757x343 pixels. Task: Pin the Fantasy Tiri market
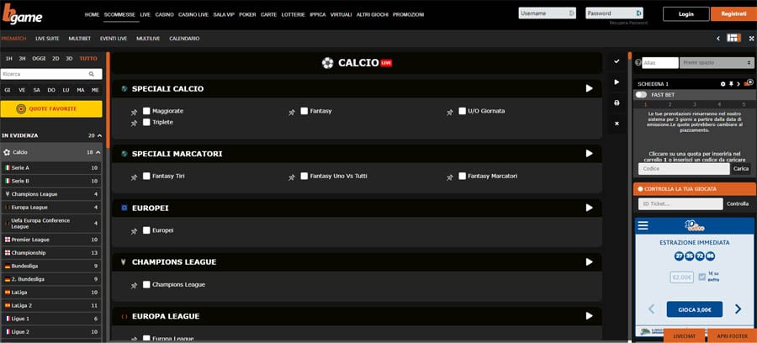pyautogui.click(x=134, y=177)
